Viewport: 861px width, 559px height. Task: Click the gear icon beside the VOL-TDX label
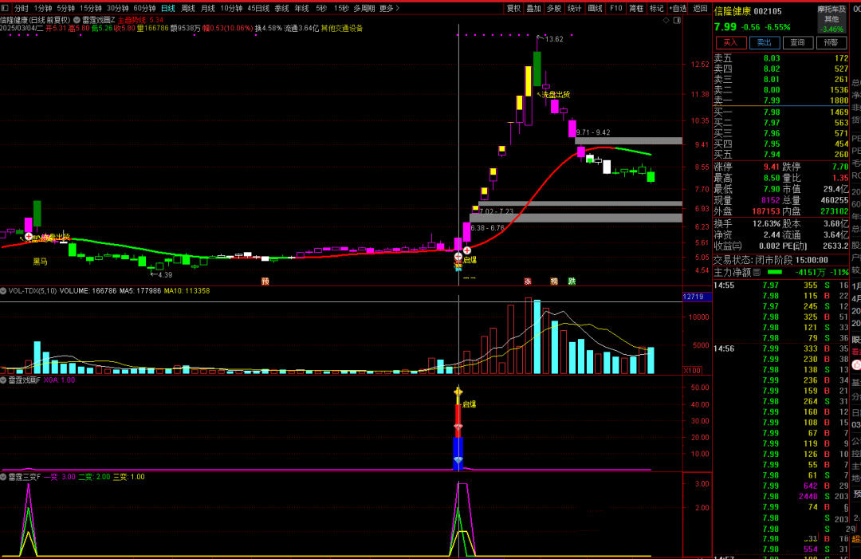coord(4,291)
